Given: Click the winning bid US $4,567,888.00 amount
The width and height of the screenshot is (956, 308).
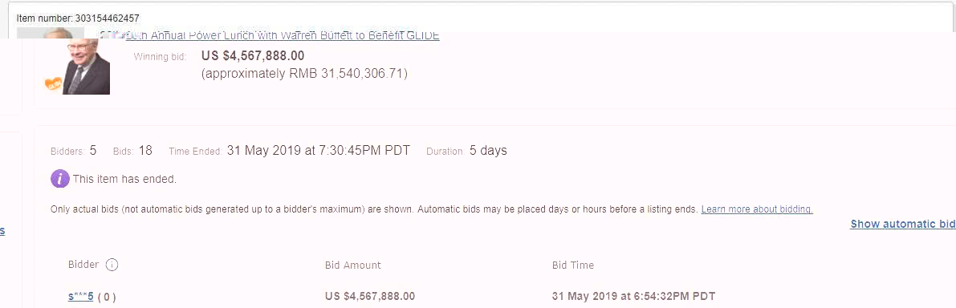Looking at the screenshot, I should 252,56.
